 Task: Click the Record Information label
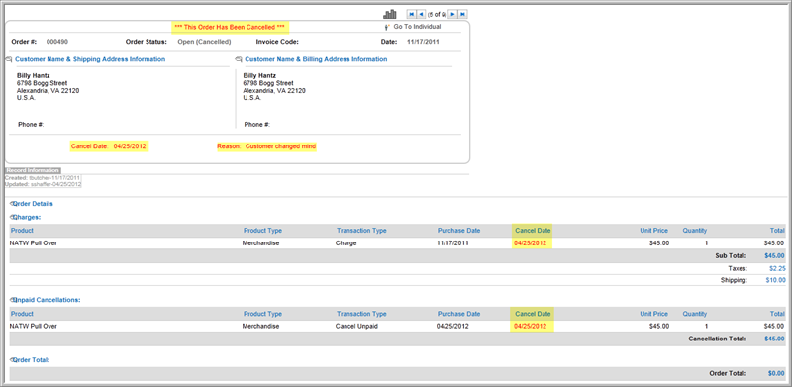tap(33, 171)
